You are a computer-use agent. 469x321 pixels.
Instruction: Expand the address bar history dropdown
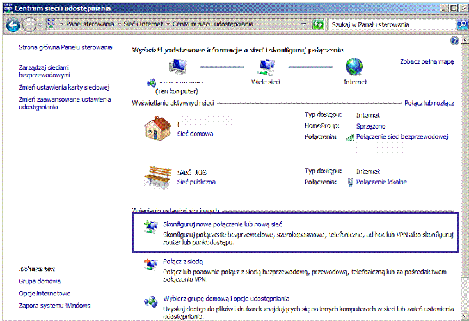click(303, 24)
